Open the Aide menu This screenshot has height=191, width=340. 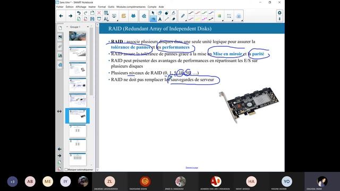pyautogui.click(x=161, y=7)
